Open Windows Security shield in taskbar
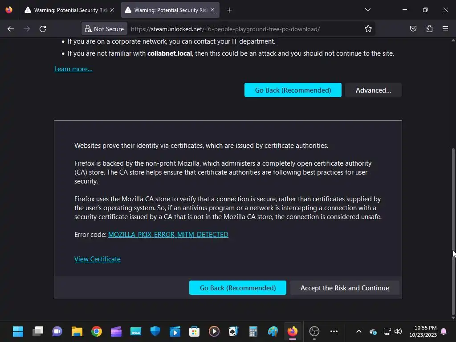 coord(155,331)
